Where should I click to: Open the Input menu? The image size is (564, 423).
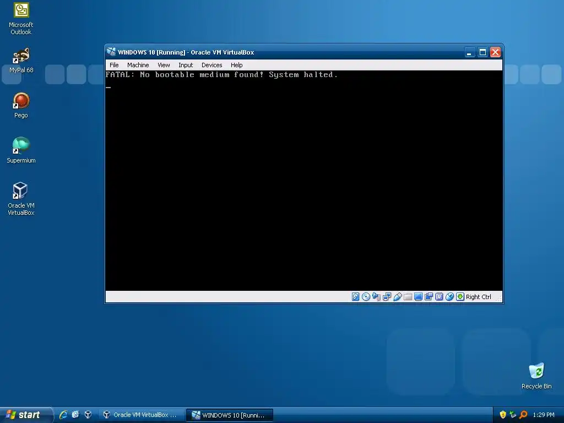point(186,65)
